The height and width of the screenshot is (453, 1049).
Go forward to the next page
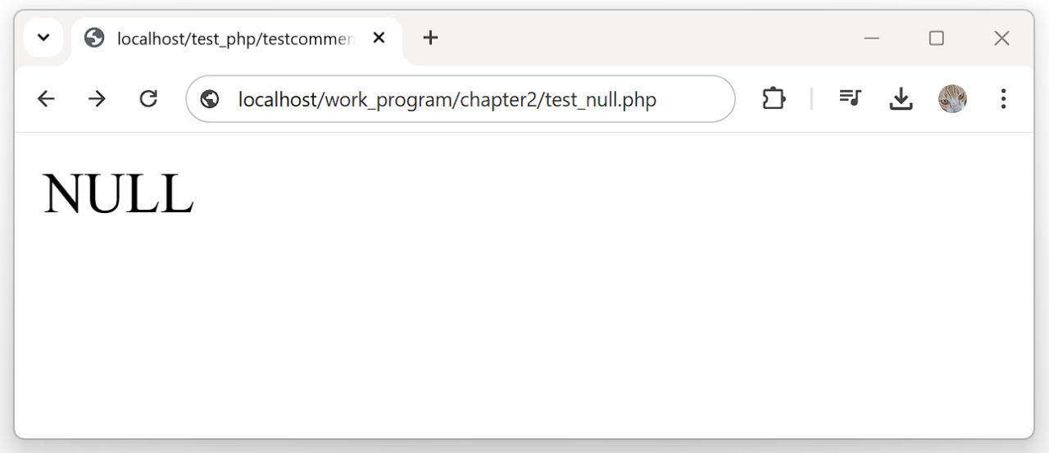click(97, 99)
